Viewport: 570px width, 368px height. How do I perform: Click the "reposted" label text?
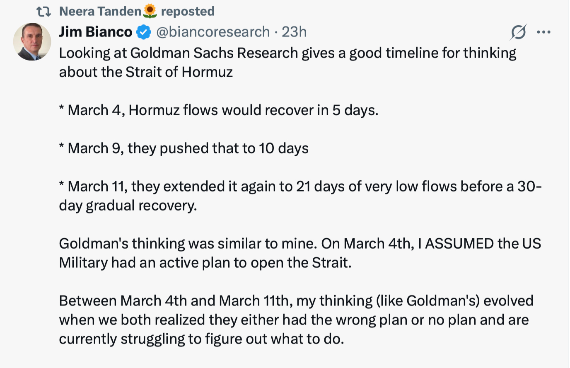(x=188, y=11)
